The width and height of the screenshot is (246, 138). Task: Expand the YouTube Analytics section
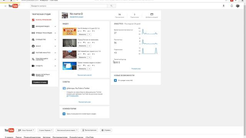[x=55, y=53]
